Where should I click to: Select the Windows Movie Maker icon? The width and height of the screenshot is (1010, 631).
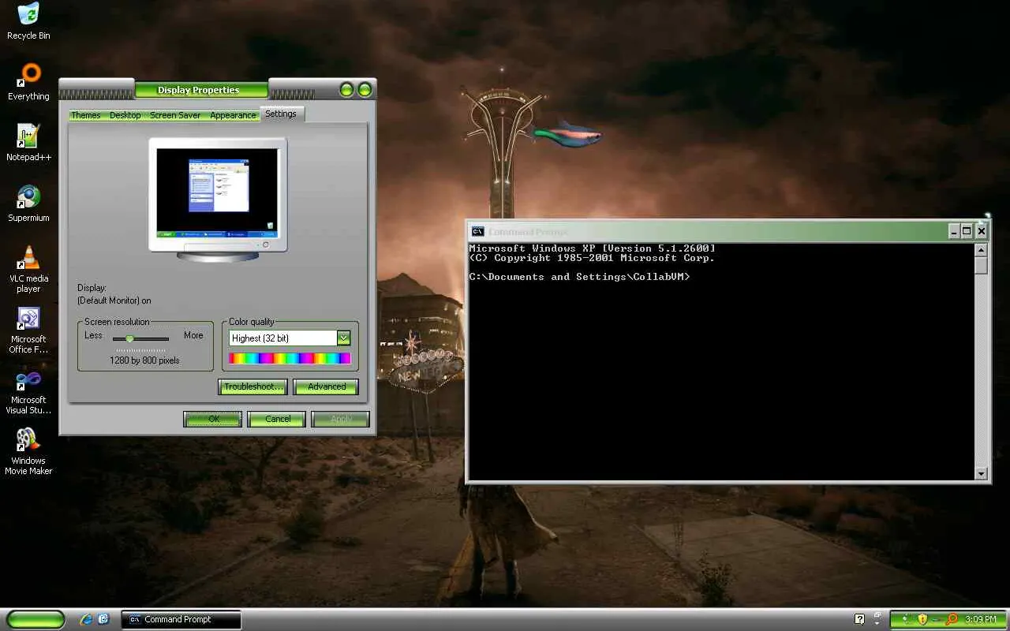tap(28, 451)
